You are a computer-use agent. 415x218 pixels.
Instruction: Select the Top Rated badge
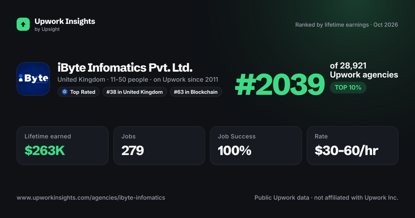(x=79, y=92)
